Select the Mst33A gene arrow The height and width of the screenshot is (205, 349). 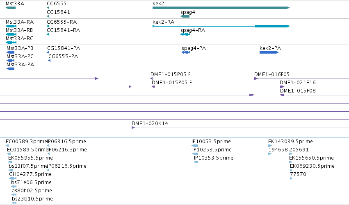(x=11, y=8)
